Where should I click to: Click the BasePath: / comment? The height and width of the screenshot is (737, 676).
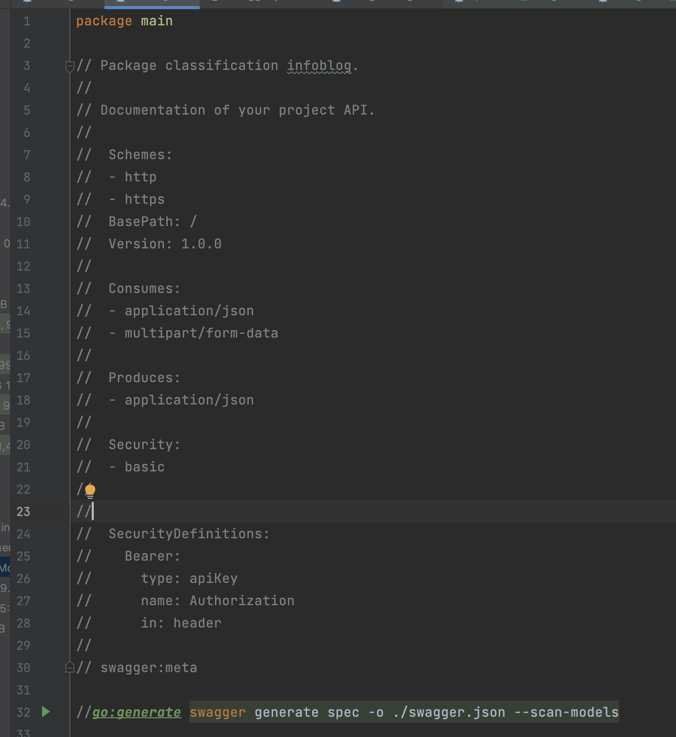(x=152, y=222)
